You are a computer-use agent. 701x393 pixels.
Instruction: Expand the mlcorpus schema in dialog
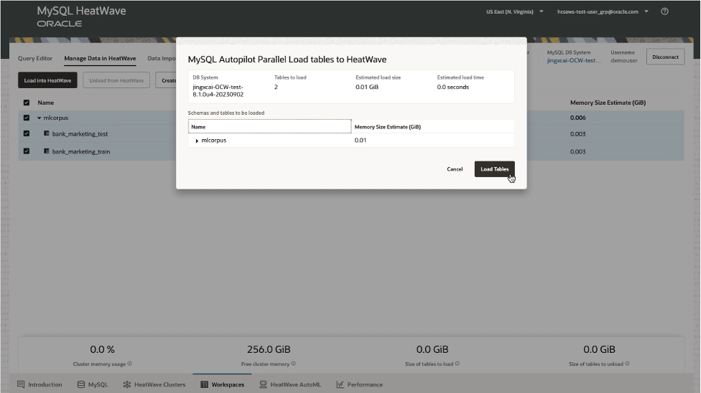click(x=197, y=141)
